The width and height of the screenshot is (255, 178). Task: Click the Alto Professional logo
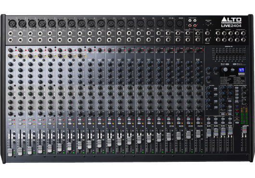point(231,21)
